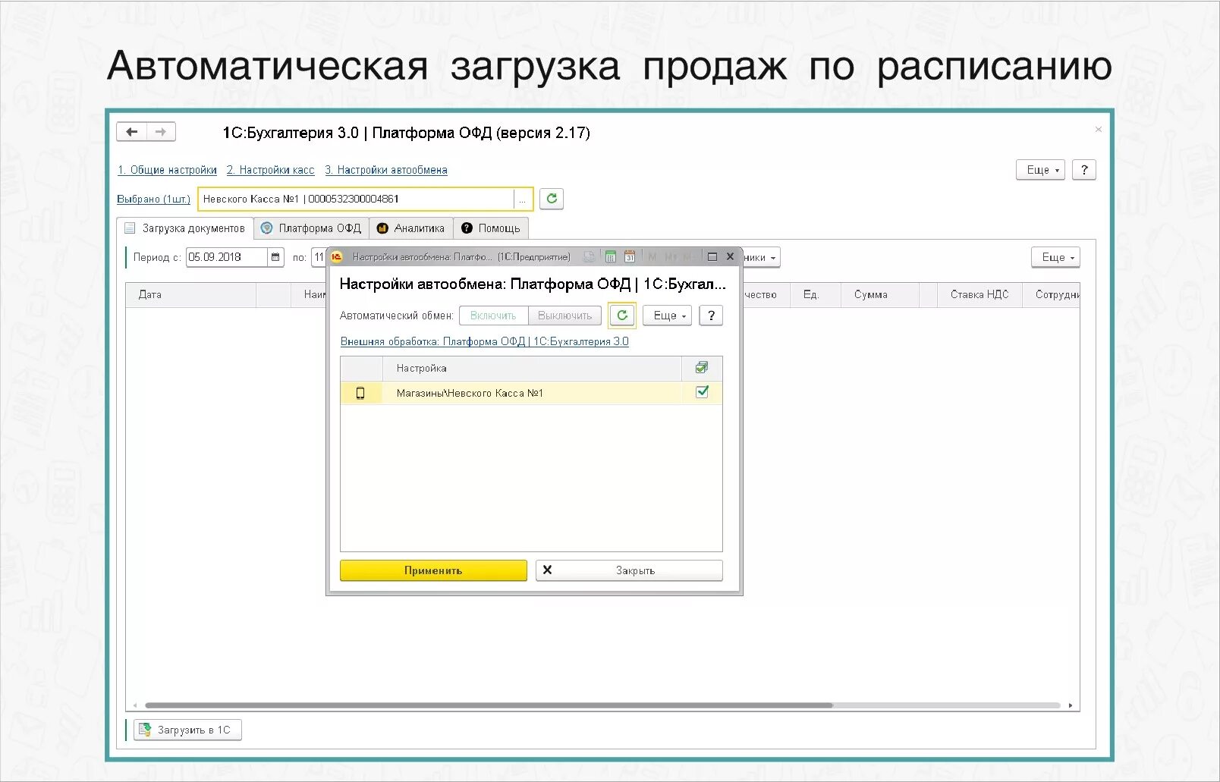The image size is (1220, 782).
Task: Click the Сумма column header
Action: pyautogui.click(x=879, y=294)
